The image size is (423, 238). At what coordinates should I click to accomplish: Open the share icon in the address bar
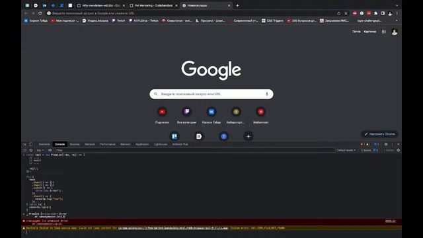(x=339, y=13)
